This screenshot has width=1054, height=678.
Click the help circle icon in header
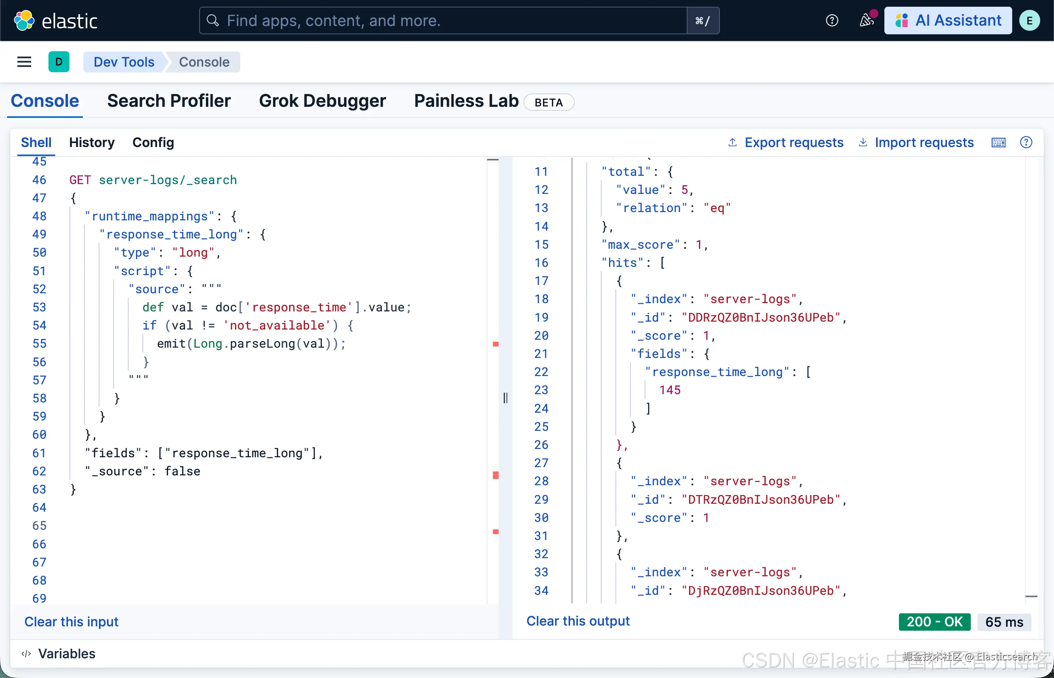[832, 20]
